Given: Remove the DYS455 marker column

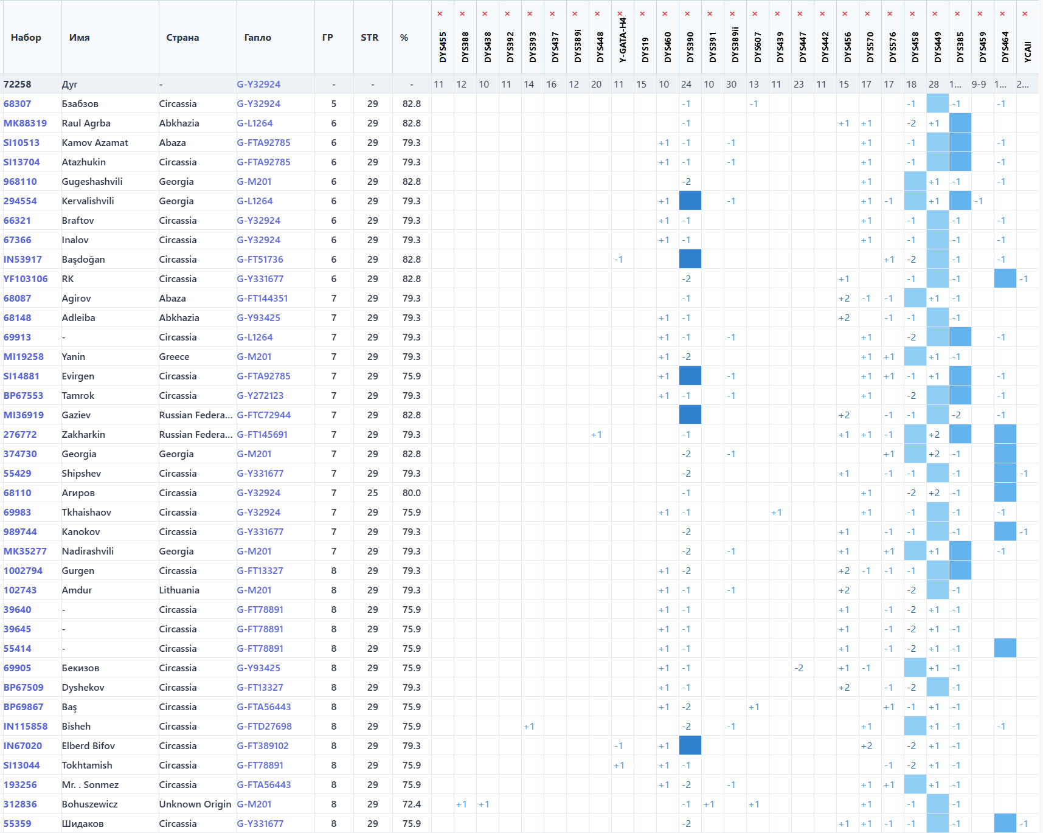Looking at the screenshot, I should pos(440,14).
